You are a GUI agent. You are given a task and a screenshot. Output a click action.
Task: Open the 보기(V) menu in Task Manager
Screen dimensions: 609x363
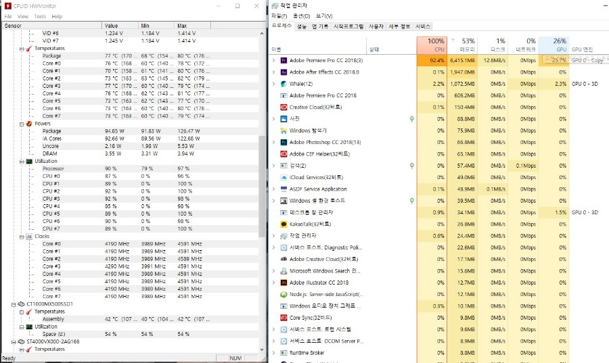click(x=324, y=16)
